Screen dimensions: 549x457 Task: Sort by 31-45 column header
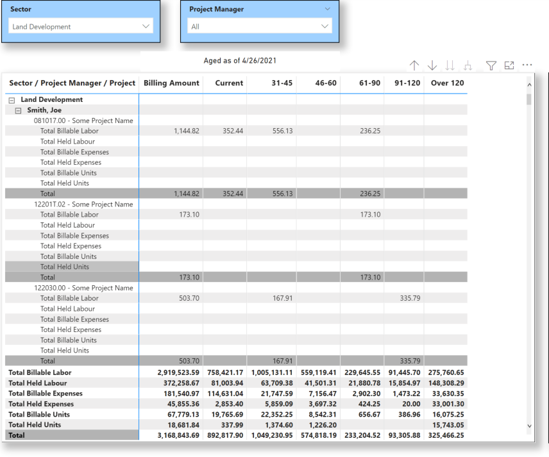[282, 83]
